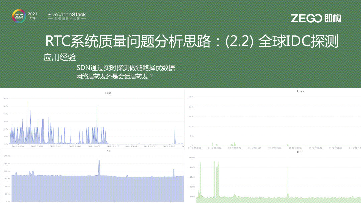
Task: Click the play symbol inside LiveVideoStack logo
Action: click(70, 15)
